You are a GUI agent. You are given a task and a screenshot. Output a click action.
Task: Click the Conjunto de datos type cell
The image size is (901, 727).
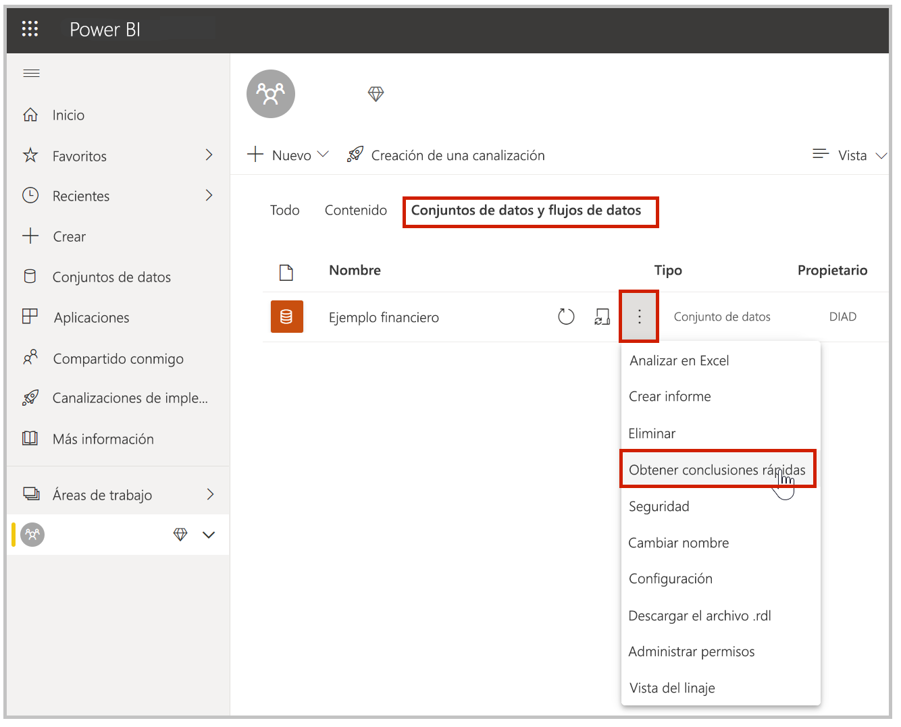(x=722, y=317)
